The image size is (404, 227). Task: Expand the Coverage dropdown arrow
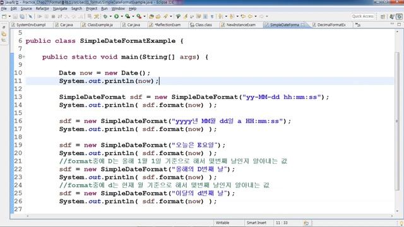(x=133, y=16)
